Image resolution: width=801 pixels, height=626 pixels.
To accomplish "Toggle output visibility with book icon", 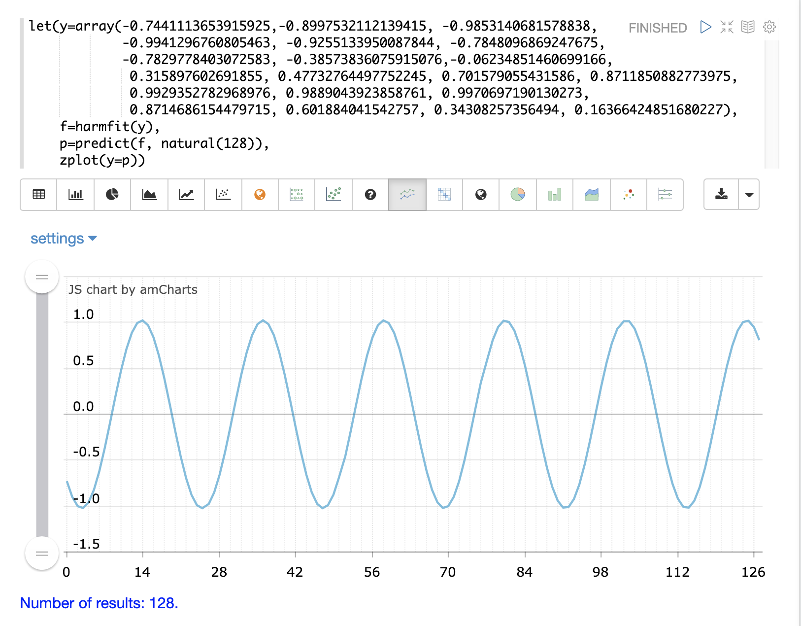I will point(748,27).
